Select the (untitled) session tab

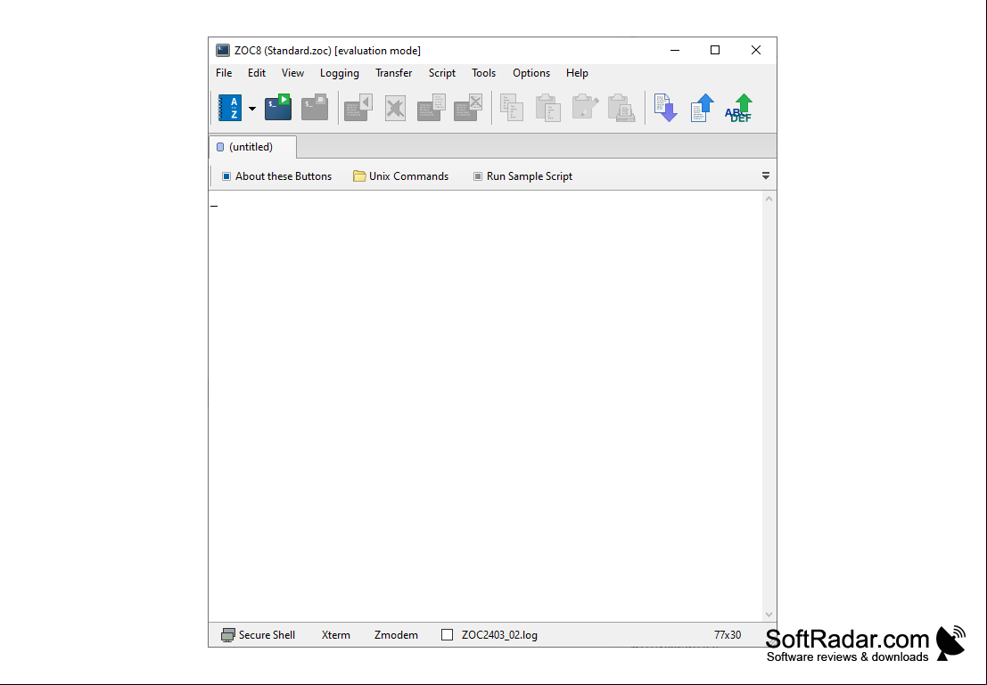coord(252,147)
